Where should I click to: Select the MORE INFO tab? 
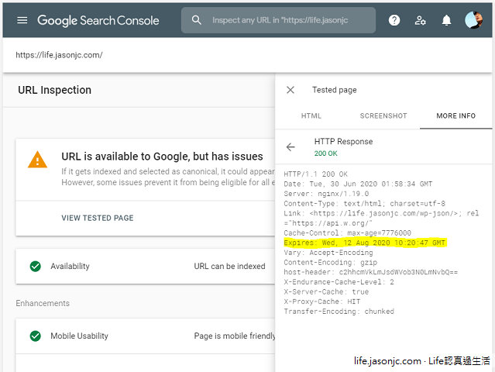tap(455, 116)
